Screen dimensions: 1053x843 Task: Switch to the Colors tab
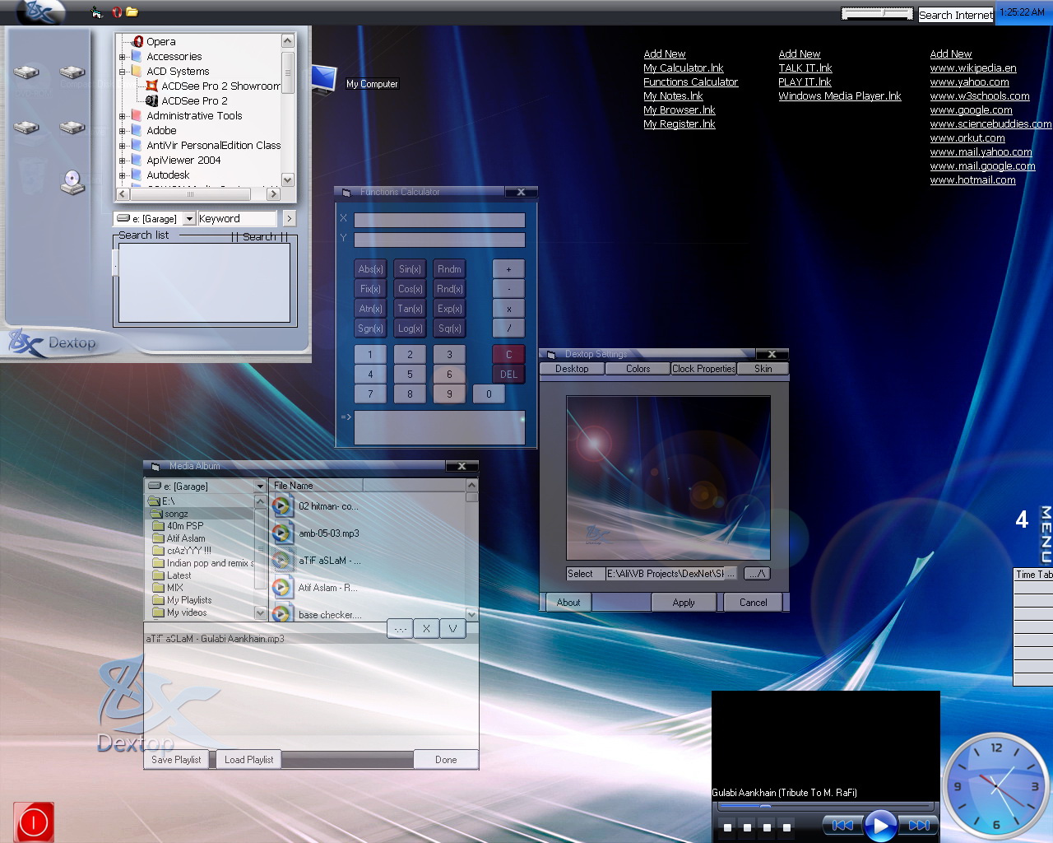pyautogui.click(x=638, y=369)
